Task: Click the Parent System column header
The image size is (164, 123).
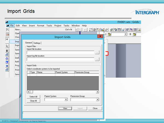Action: click(65, 72)
